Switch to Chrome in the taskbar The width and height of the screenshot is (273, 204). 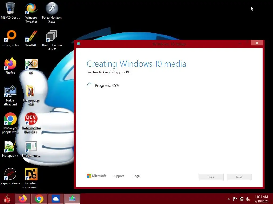point(39,199)
